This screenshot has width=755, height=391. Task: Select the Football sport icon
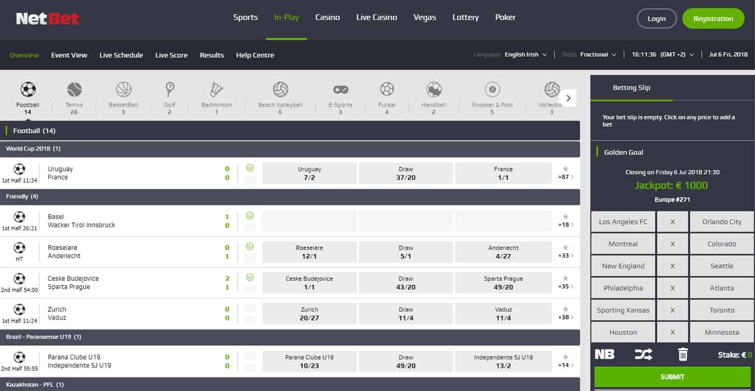[x=28, y=89]
